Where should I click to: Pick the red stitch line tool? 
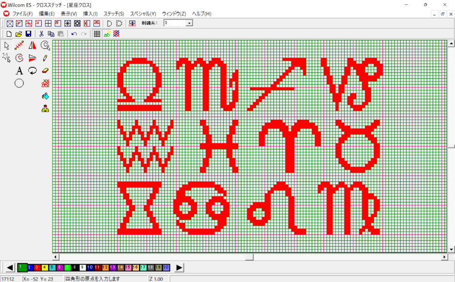[19, 45]
